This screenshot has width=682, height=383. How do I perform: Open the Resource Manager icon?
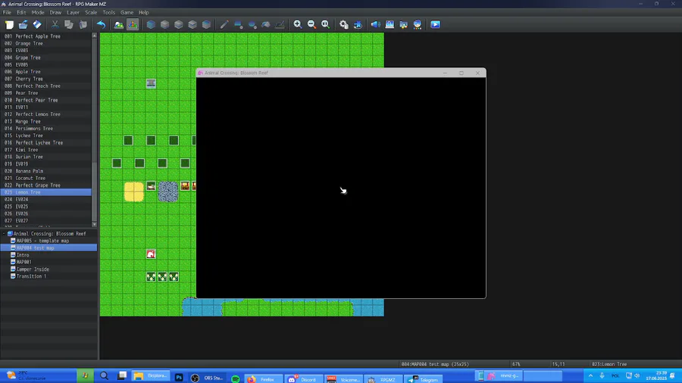[404, 25]
